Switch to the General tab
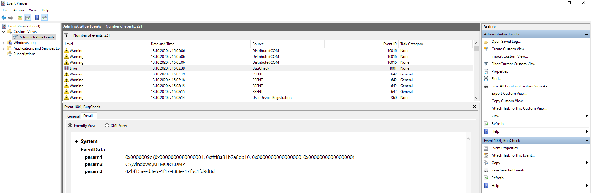This screenshot has width=591, height=193. click(74, 116)
